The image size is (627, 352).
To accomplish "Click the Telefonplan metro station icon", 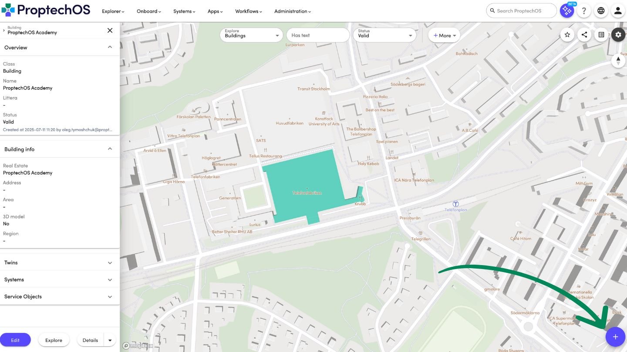I will click(456, 204).
